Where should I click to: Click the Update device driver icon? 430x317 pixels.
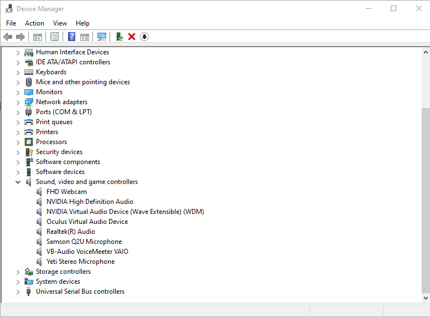(120, 37)
